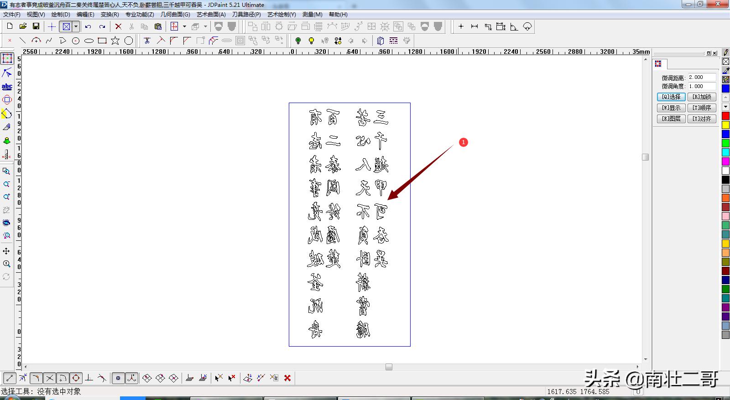
Task: Pick the magenta color swatch
Action: coord(725,161)
